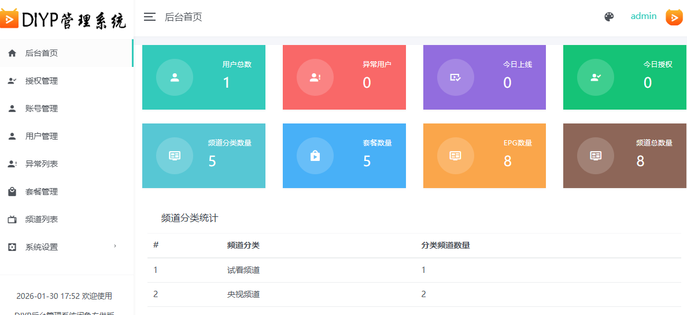Click the alert-user icon in 异常用户 card
The width and height of the screenshot is (687, 315).
(x=315, y=77)
